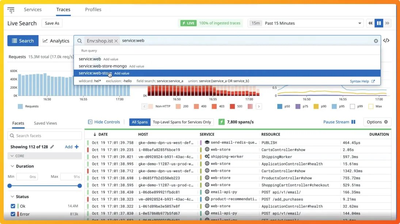The image size is (400, 224).
Task: Click pencil icon beside Showing 112 of 128
Action: [x=52, y=147]
